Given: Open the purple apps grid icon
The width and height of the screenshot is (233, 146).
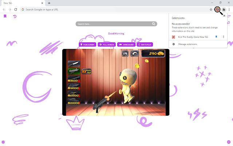Looking at the screenshot, I should 229,142.
